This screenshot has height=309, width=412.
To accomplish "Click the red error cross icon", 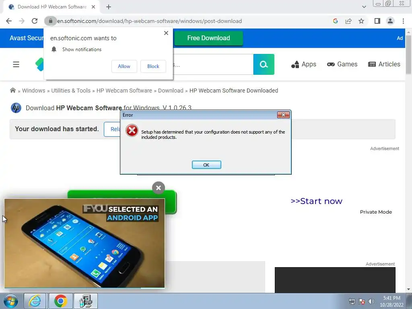I will click(x=132, y=130).
